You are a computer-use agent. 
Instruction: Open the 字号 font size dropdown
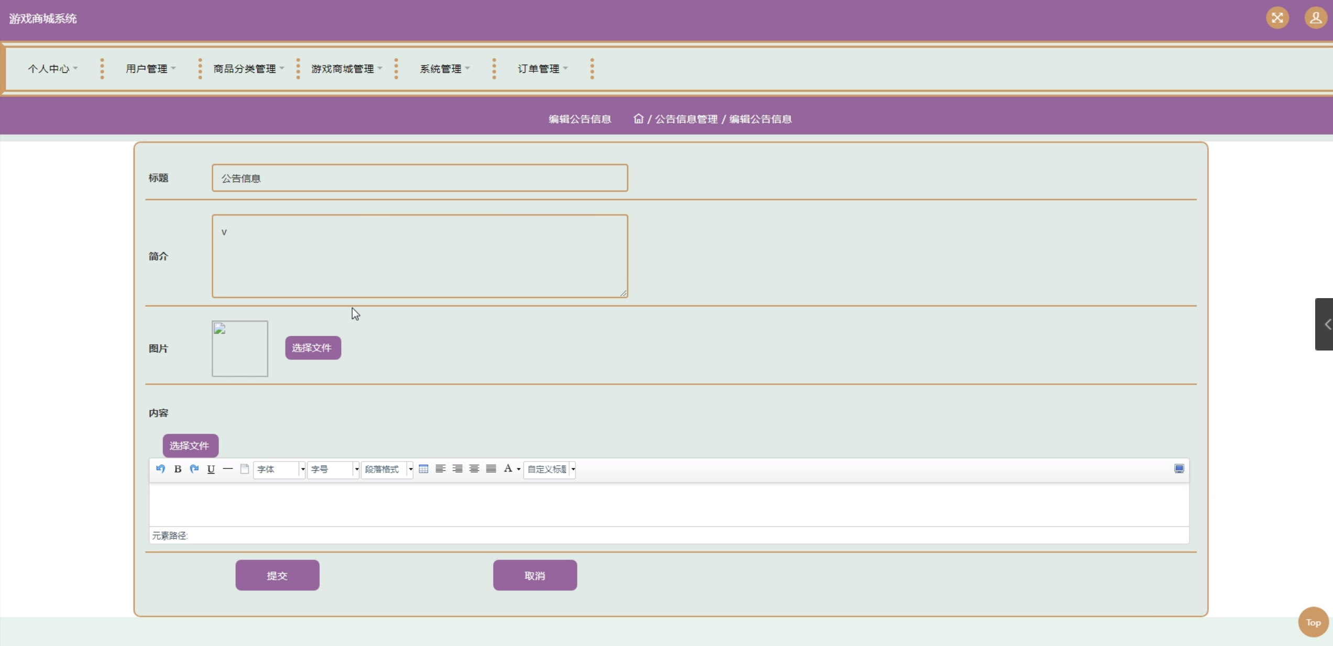click(333, 469)
